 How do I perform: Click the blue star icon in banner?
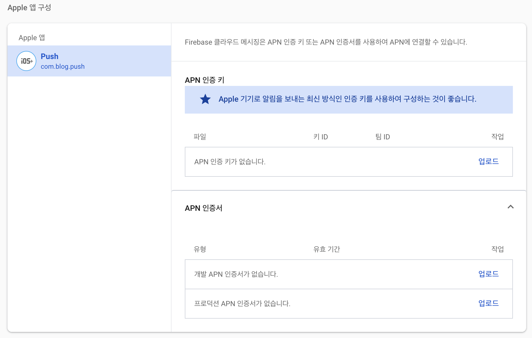click(x=205, y=99)
